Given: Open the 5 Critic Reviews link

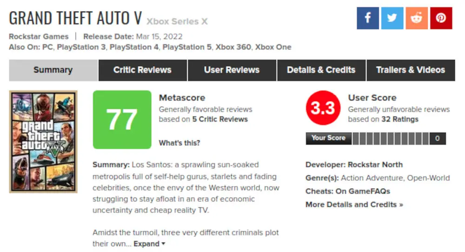Looking at the screenshot, I should tap(220, 119).
